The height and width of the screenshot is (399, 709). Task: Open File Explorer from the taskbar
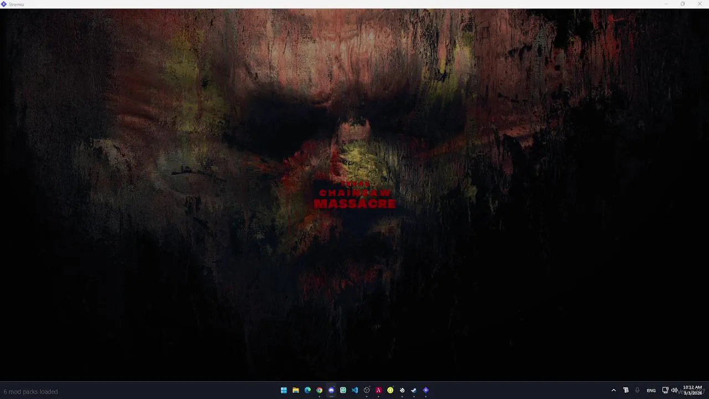click(296, 390)
